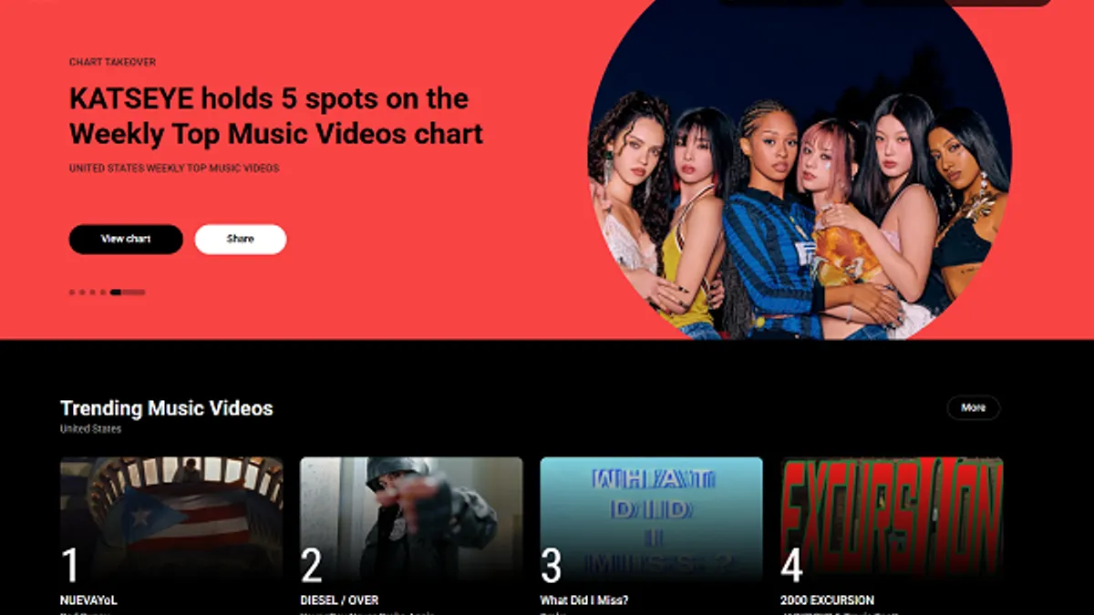The width and height of the screenshot is (1094, 615).
Task: Open More trending music videos
Action: [x=974, y=407]
